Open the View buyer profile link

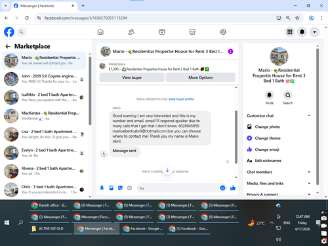point(181,99)
